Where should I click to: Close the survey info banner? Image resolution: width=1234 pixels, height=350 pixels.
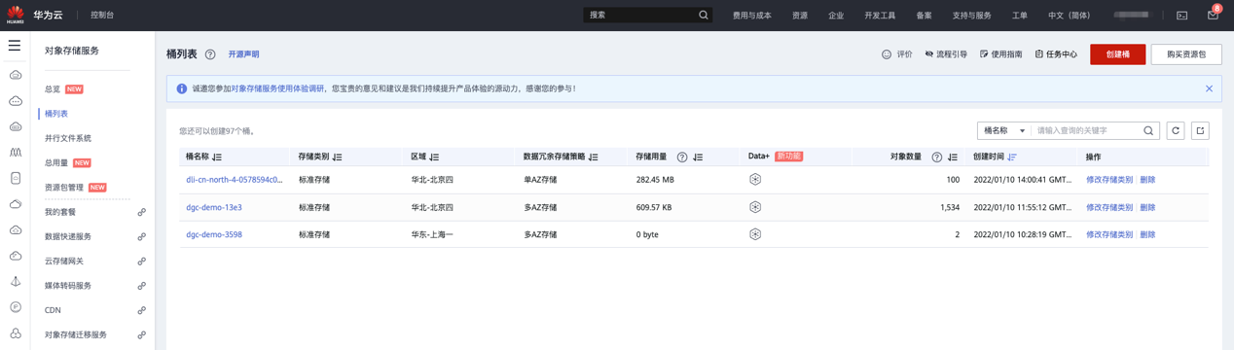[x=1209, y=88]
